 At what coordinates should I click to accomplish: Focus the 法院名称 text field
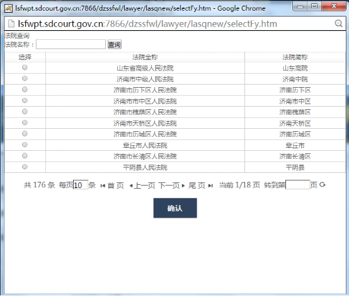pos(71,44)
